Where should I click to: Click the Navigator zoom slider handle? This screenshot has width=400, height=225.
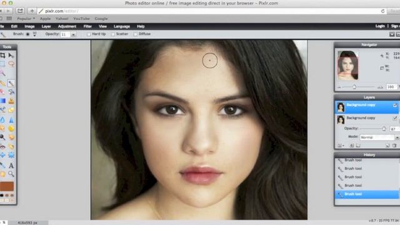[x=354, y=87]
